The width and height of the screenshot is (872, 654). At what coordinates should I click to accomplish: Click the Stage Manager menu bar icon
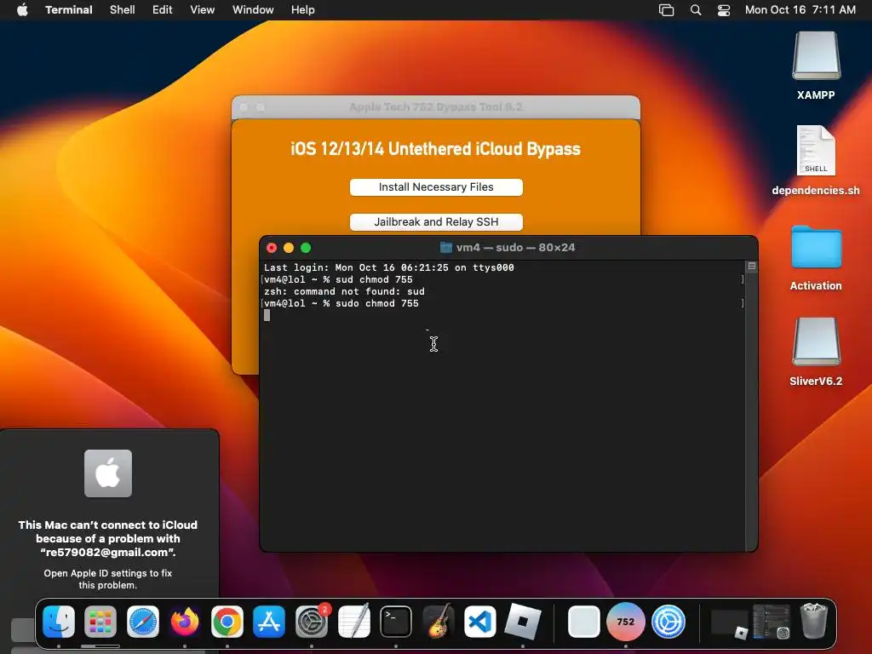coord(666,10)
